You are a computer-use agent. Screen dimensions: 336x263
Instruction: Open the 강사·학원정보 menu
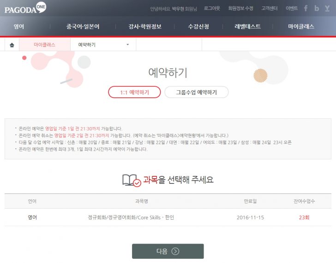pyautogui.click(x=145, y=27)
